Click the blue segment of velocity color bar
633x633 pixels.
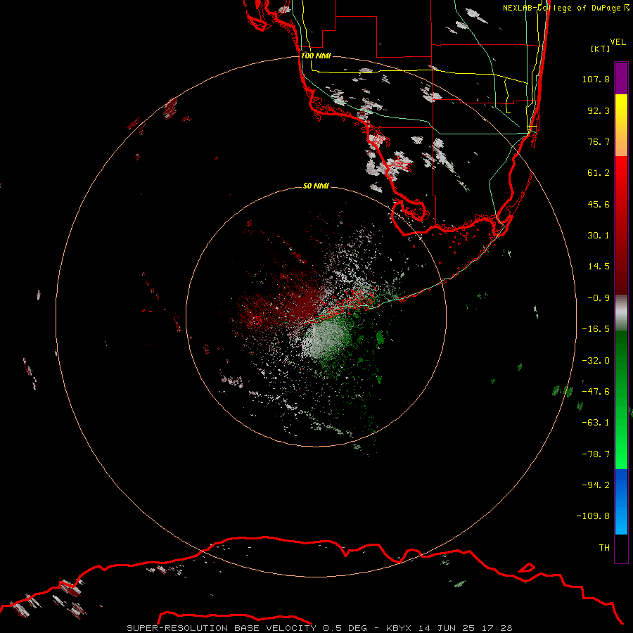621,501
